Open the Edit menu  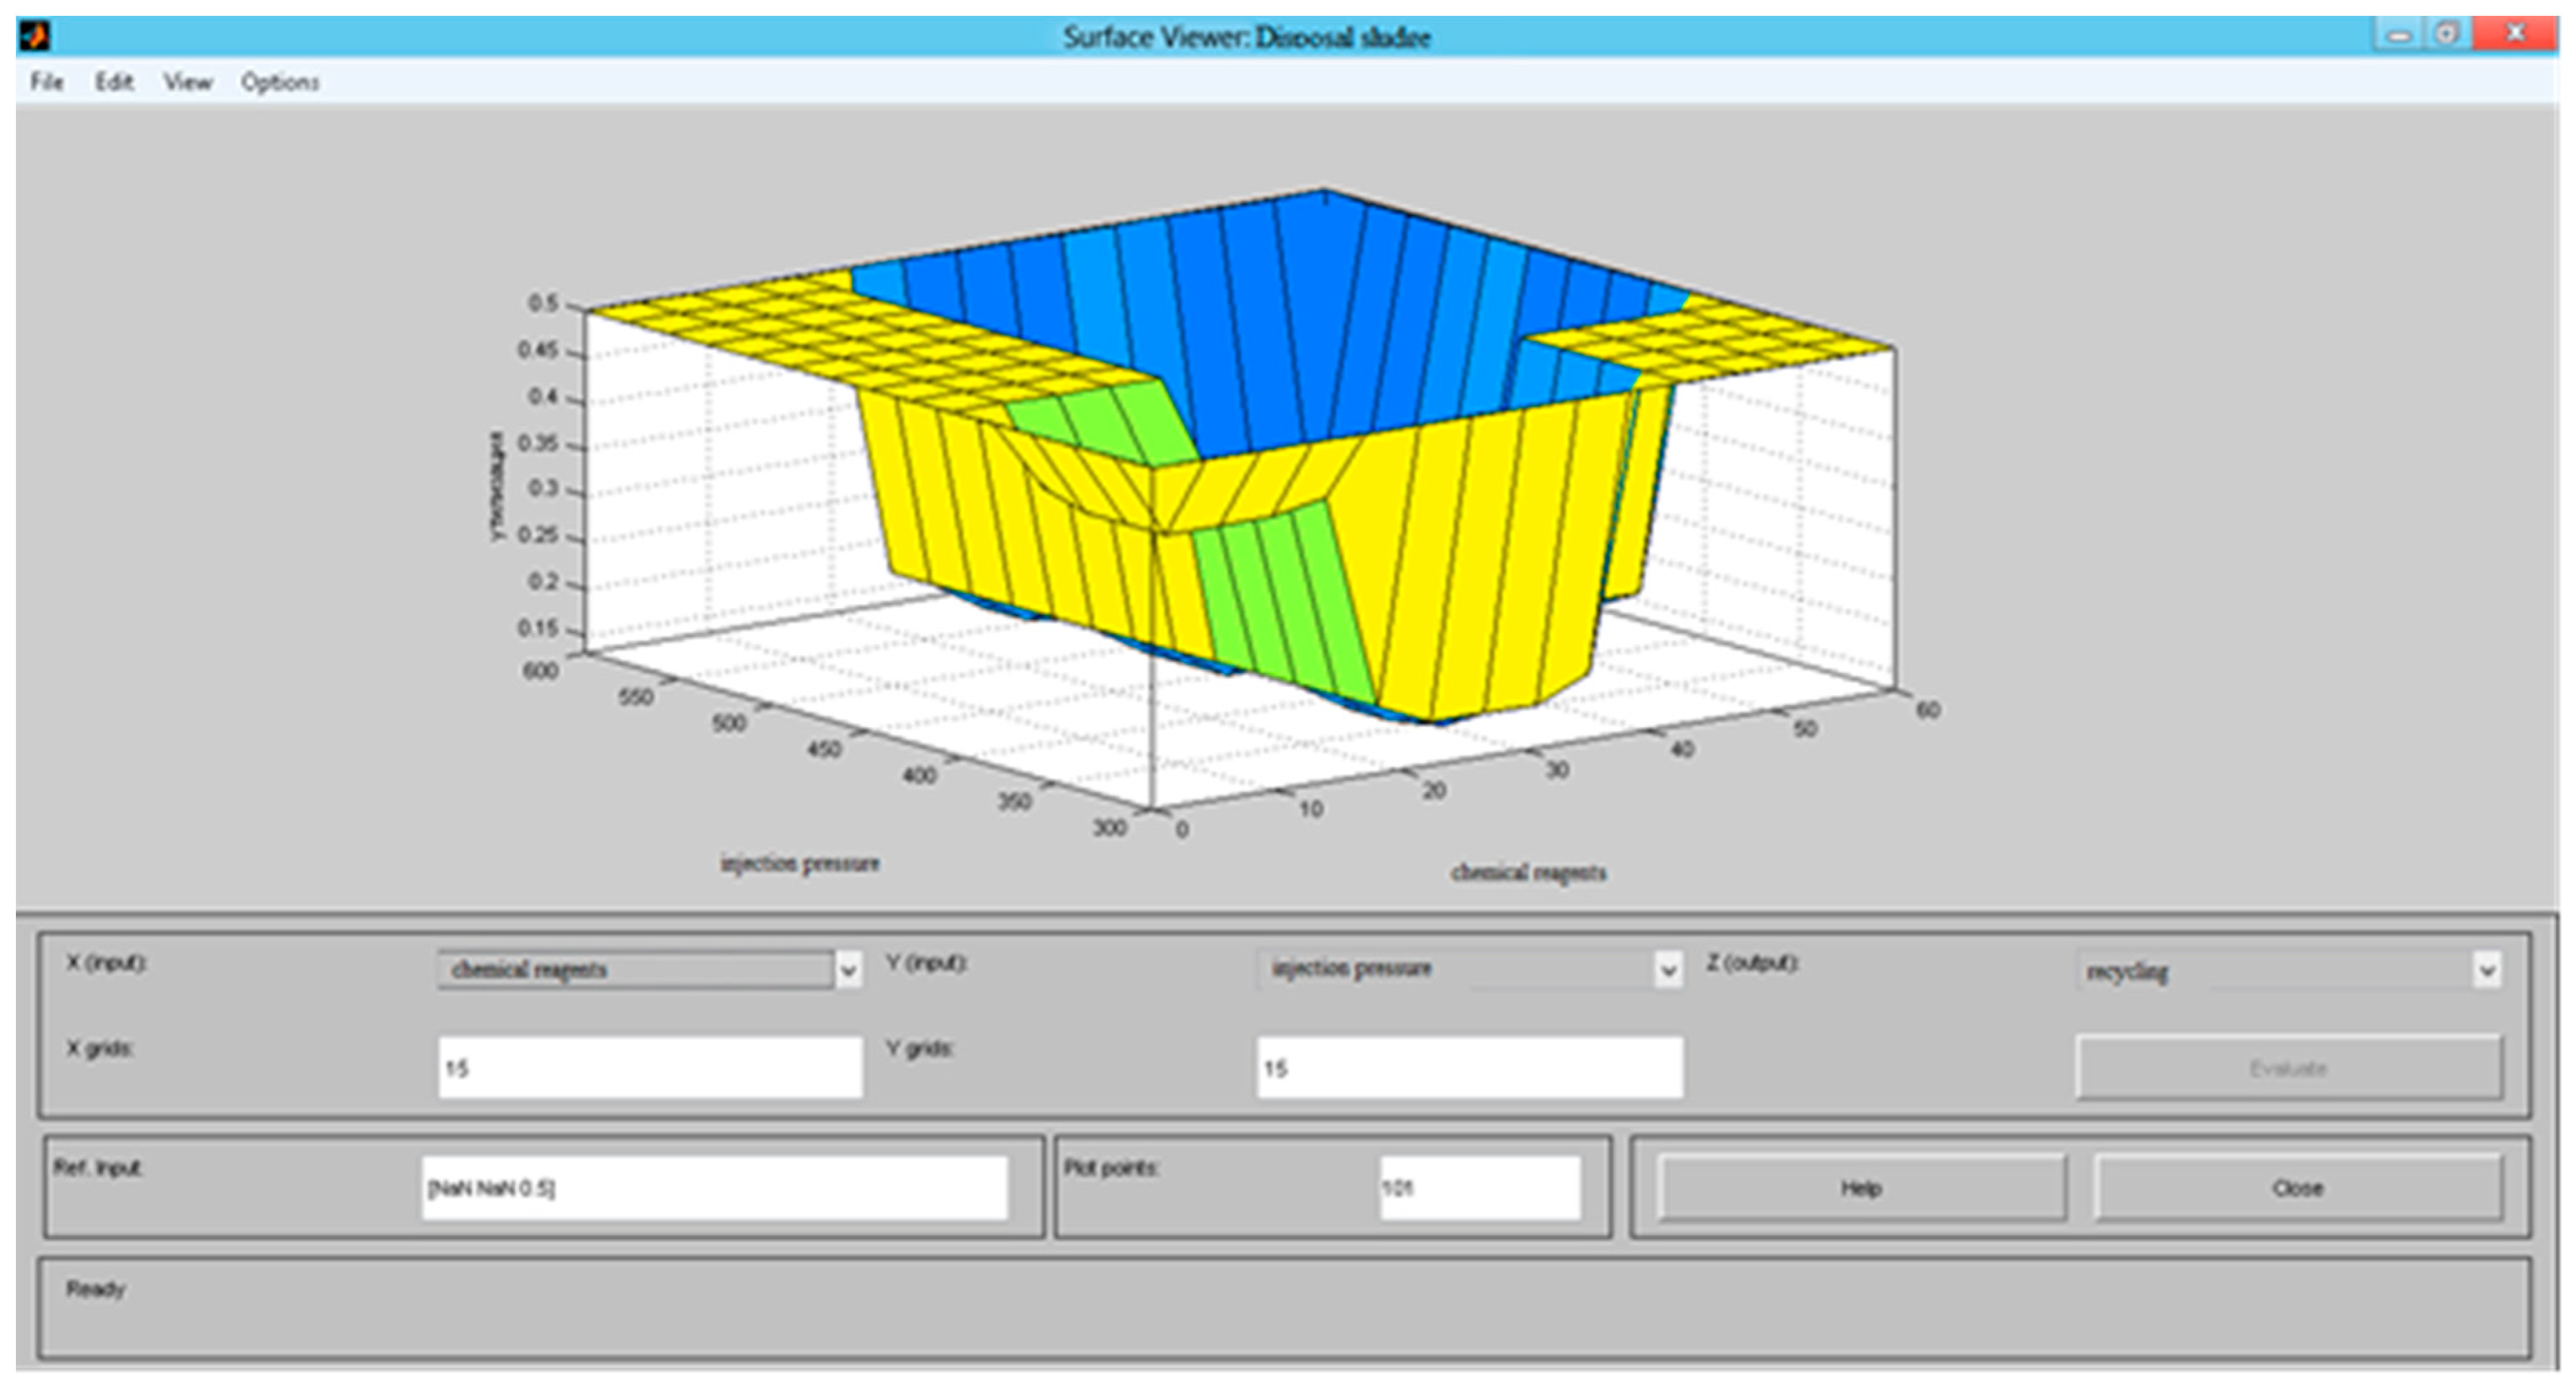[114, 82]
